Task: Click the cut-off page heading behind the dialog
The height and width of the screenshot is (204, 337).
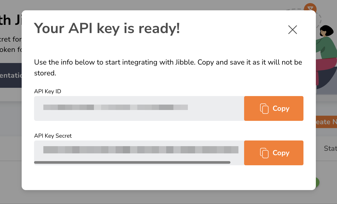Action: click(x=10, y=21)
